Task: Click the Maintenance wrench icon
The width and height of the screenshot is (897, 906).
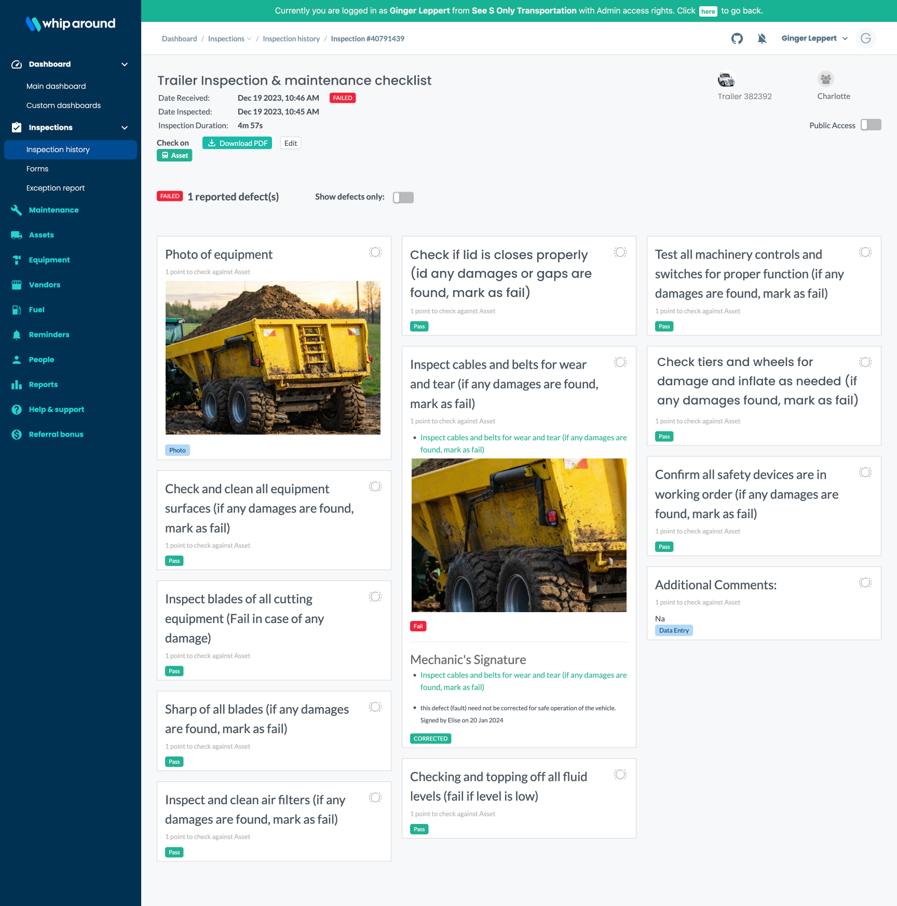Action: coord(17,210)
